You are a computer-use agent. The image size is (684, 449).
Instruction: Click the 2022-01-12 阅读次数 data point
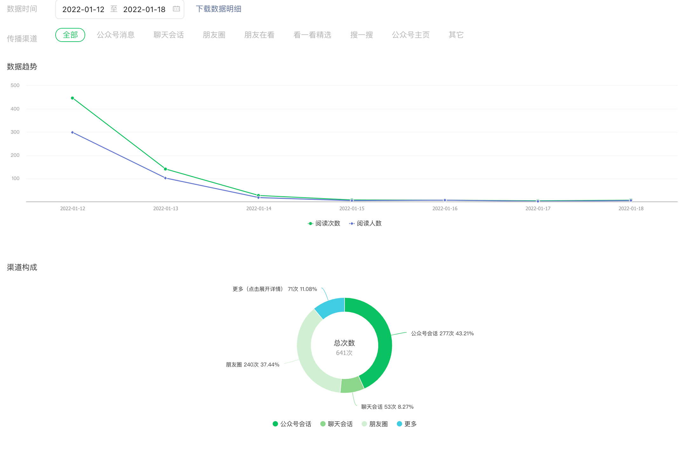tap(72, 98)
